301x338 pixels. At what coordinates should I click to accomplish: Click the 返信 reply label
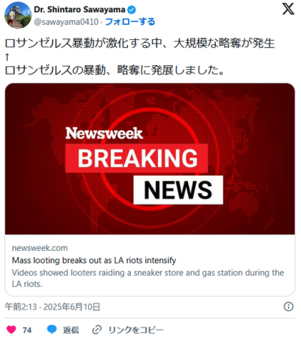[x=71, y=330]
